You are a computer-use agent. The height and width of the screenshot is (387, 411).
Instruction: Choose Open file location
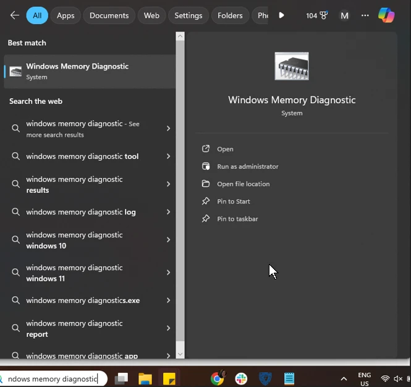243,184
